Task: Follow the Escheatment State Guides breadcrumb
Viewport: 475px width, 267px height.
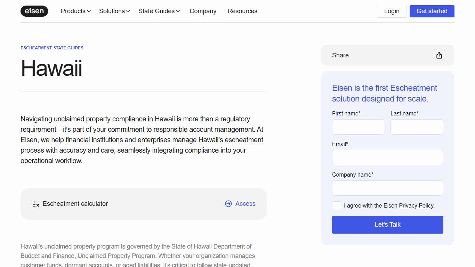Action: click(x=52, y=48)
